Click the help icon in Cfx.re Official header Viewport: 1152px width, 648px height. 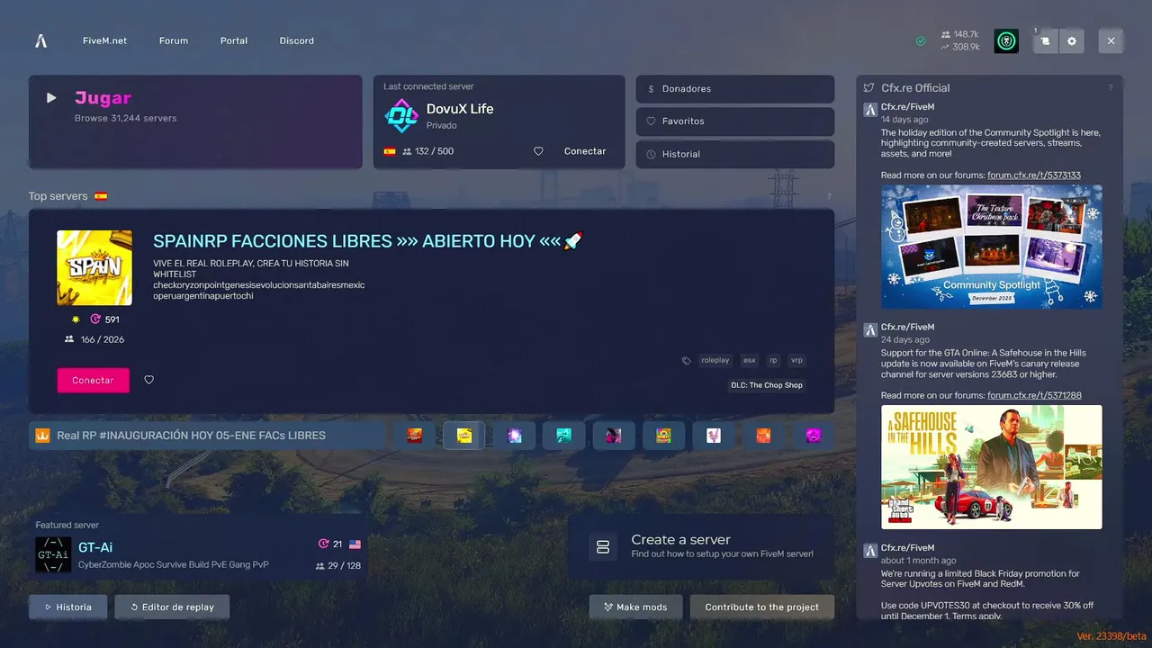click(x=1111, y=88)
